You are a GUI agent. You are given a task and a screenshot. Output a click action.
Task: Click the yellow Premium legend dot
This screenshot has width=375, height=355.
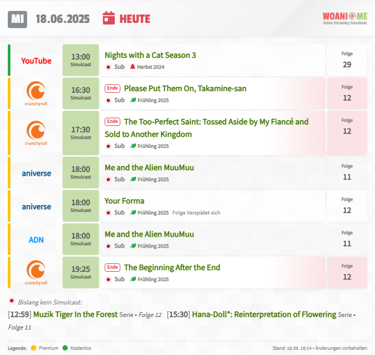pos(33,348)
